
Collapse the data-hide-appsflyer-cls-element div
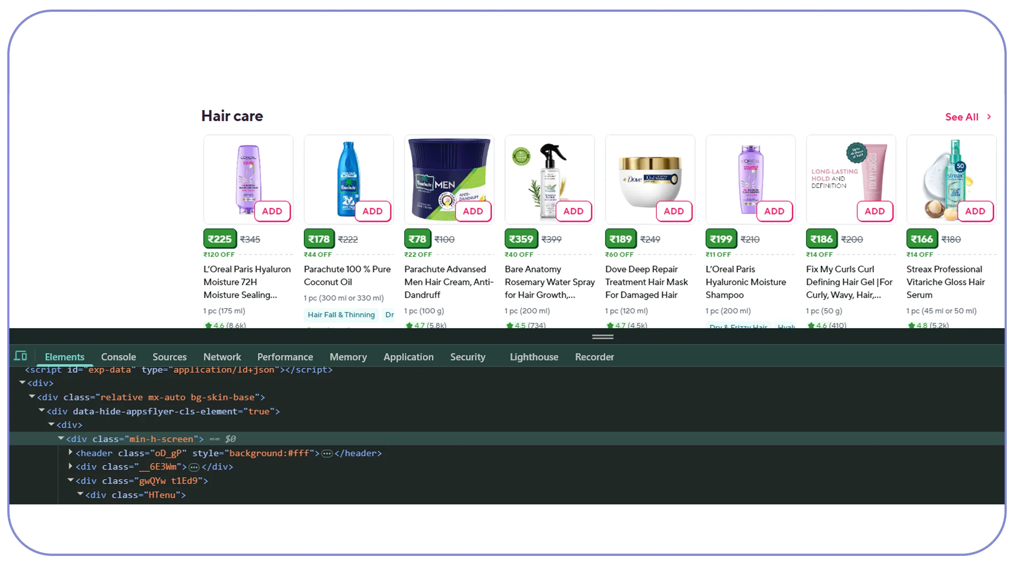(42, 411)
